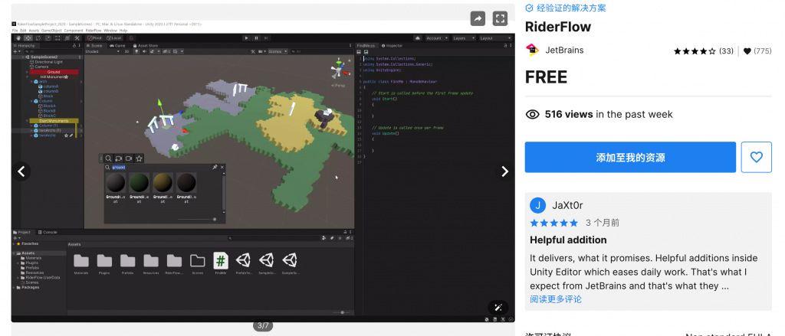Select the red Ground item in Hierarchy

tap(54, 72)
